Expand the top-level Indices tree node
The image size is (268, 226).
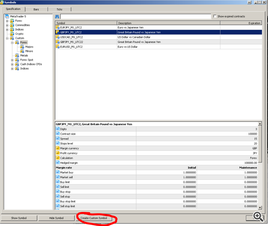7,30
